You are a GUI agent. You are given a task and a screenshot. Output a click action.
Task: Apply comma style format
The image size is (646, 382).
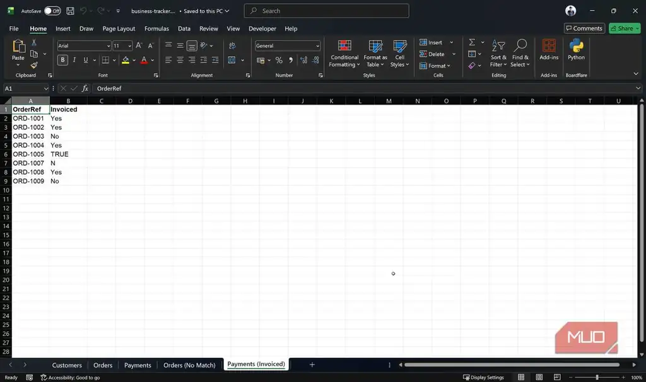(x=290, y=60)
